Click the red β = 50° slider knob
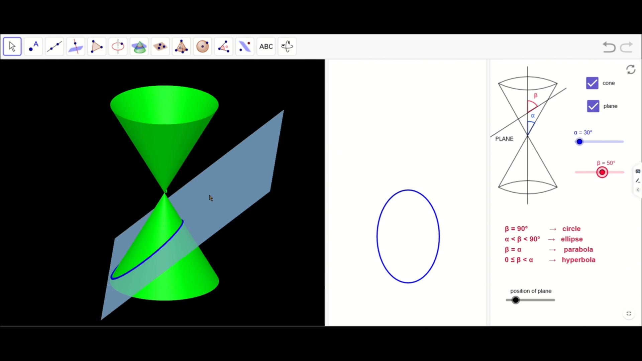 pyautogui.click(x=602, y=172)
